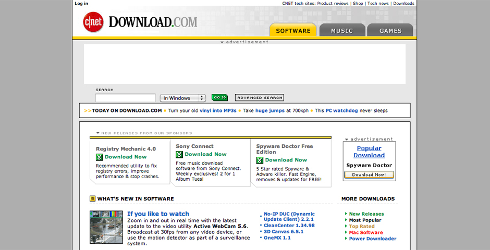The width and height of the screenshot is (490, 250).
Task: Click the Spyware Doctor name in the ad box
Action: pyautogui.click(x=369, y=166)
